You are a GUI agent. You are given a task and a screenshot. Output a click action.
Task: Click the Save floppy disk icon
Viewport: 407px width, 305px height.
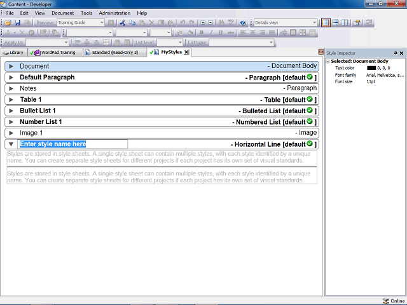tap(17, 23)
